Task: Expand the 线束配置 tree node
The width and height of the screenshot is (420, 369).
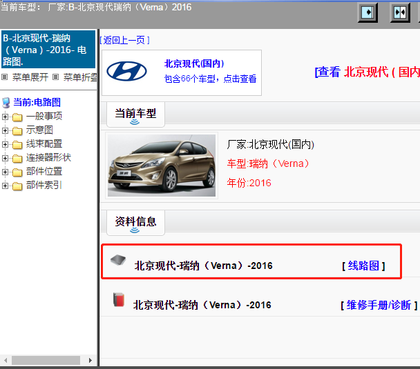Action: pyautogui.click(x=5, y=144)
